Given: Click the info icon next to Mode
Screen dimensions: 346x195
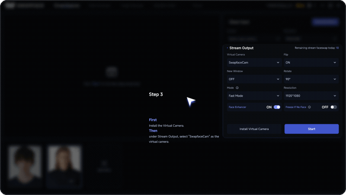Looking at the screenshot, I should coord(237,88).
